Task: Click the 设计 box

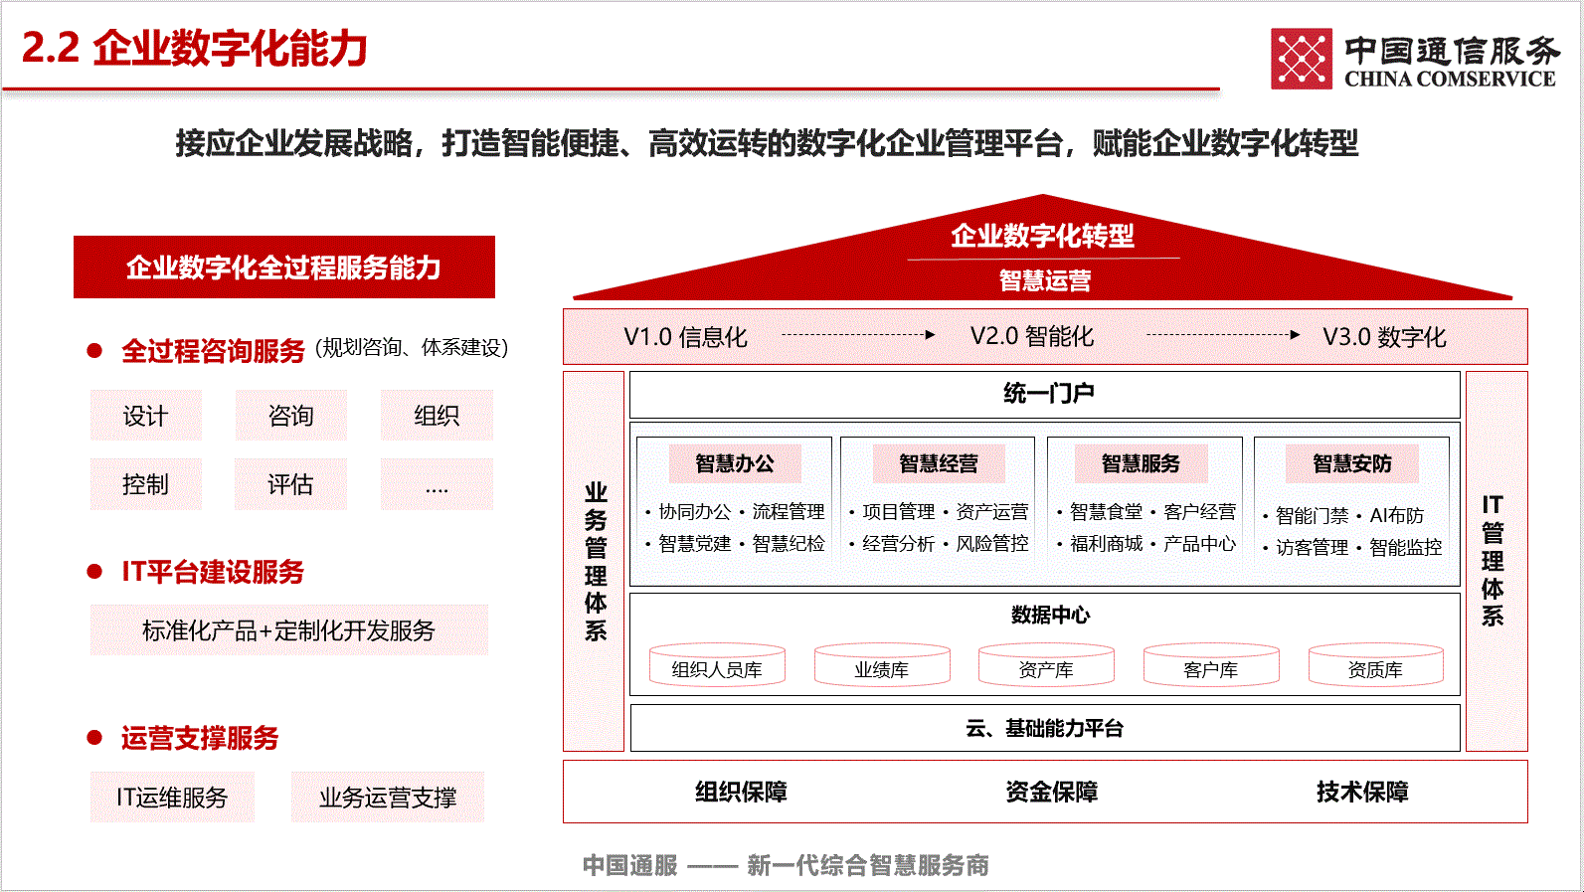Action: point(145,416)
